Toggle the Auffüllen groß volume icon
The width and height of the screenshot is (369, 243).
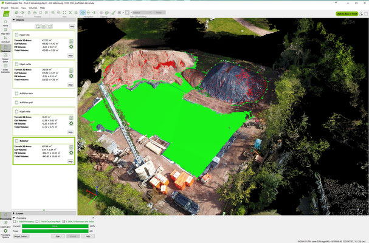click(x=16, y=102)
